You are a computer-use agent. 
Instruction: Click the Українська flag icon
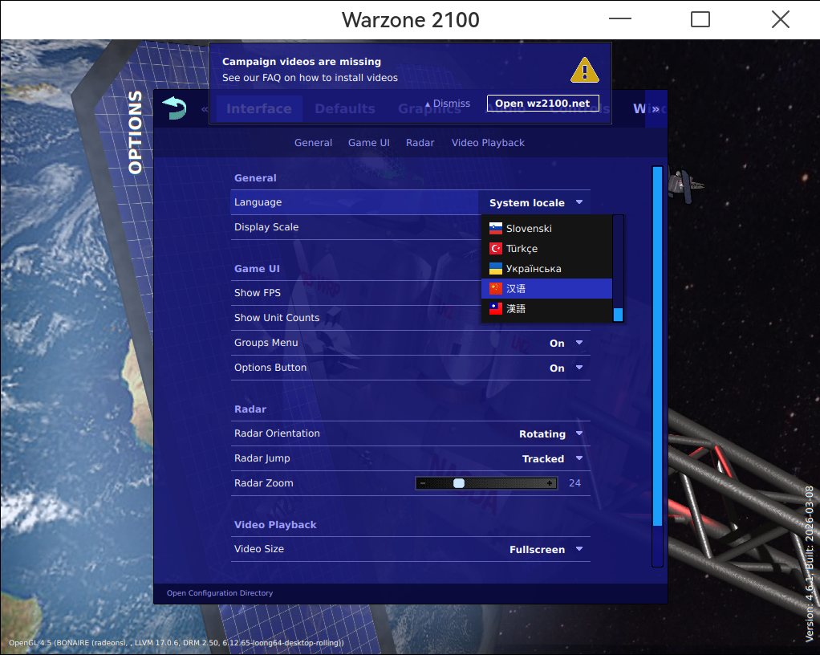[495, 268]
